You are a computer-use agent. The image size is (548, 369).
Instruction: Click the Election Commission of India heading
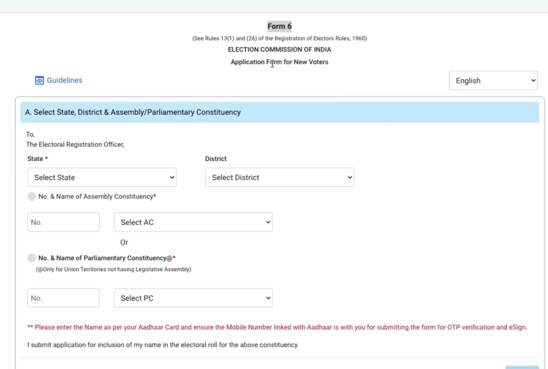click(x=279, y=50)
